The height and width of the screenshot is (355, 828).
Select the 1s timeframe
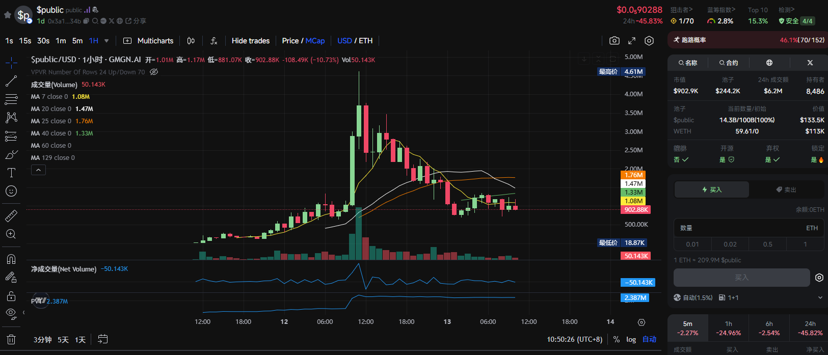9,41
